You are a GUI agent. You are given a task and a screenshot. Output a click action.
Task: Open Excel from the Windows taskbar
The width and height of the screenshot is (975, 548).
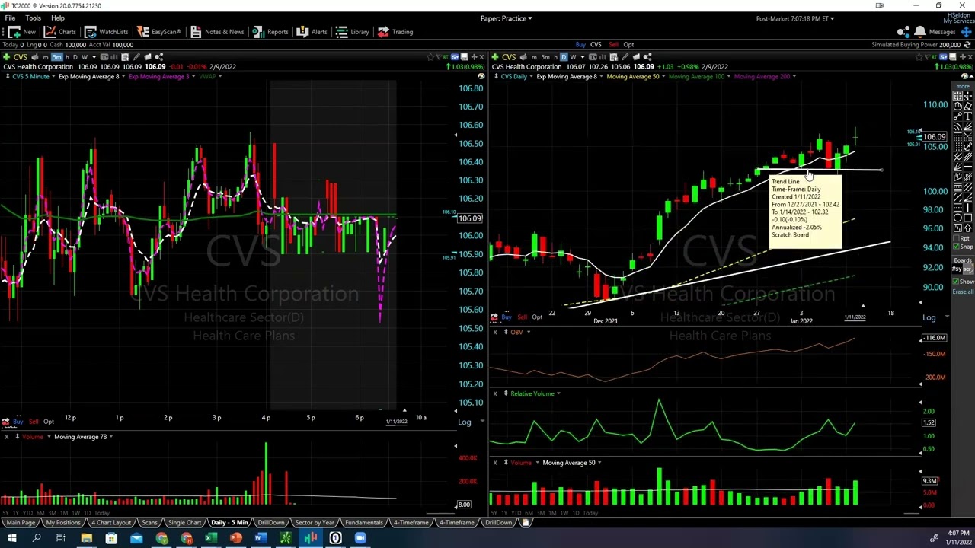pyautogui.click(x=211, y=539)
